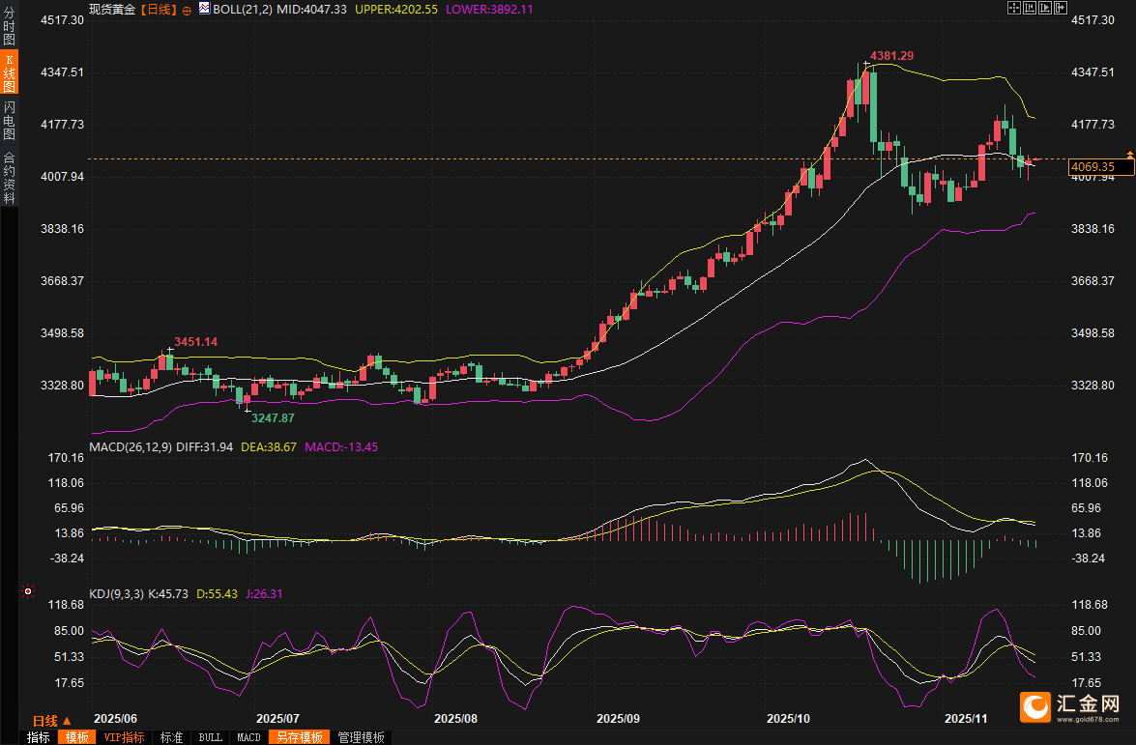
Task: Click the 汇金网 logo
Action: click(1070, 707)
